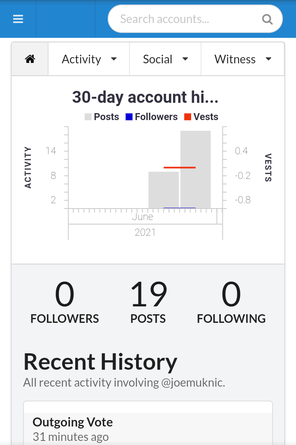Image resolution: width=296 pixels, height=445 pixels.
Task: Click the June label on chart axis
Action: point(143,217)
